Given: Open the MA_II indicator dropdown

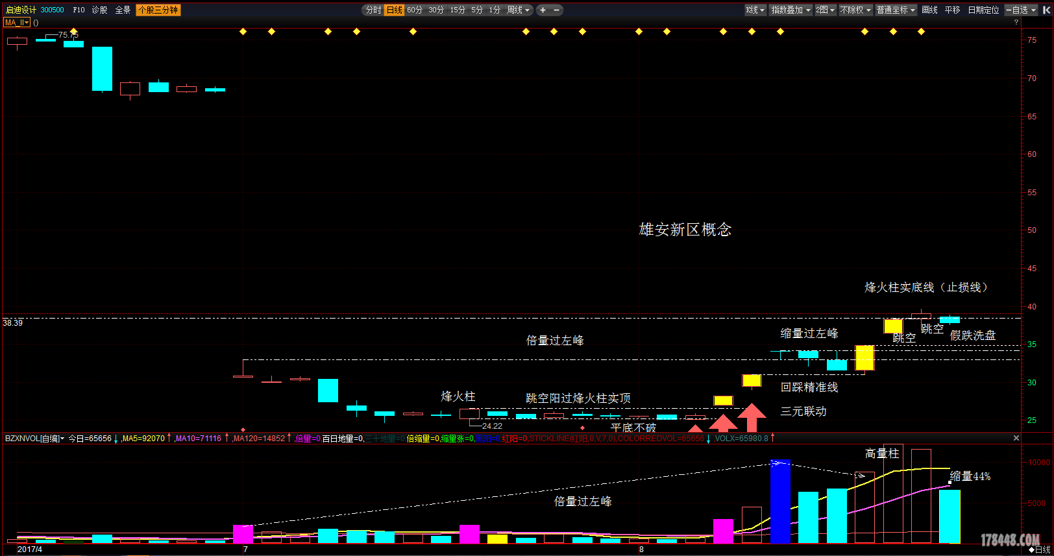Looking at the screenshot, I should (x=17, y=22).
